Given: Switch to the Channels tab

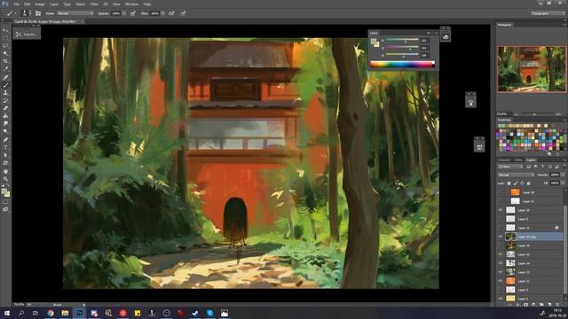Looking at the screenshot, I should click(504, 159).
